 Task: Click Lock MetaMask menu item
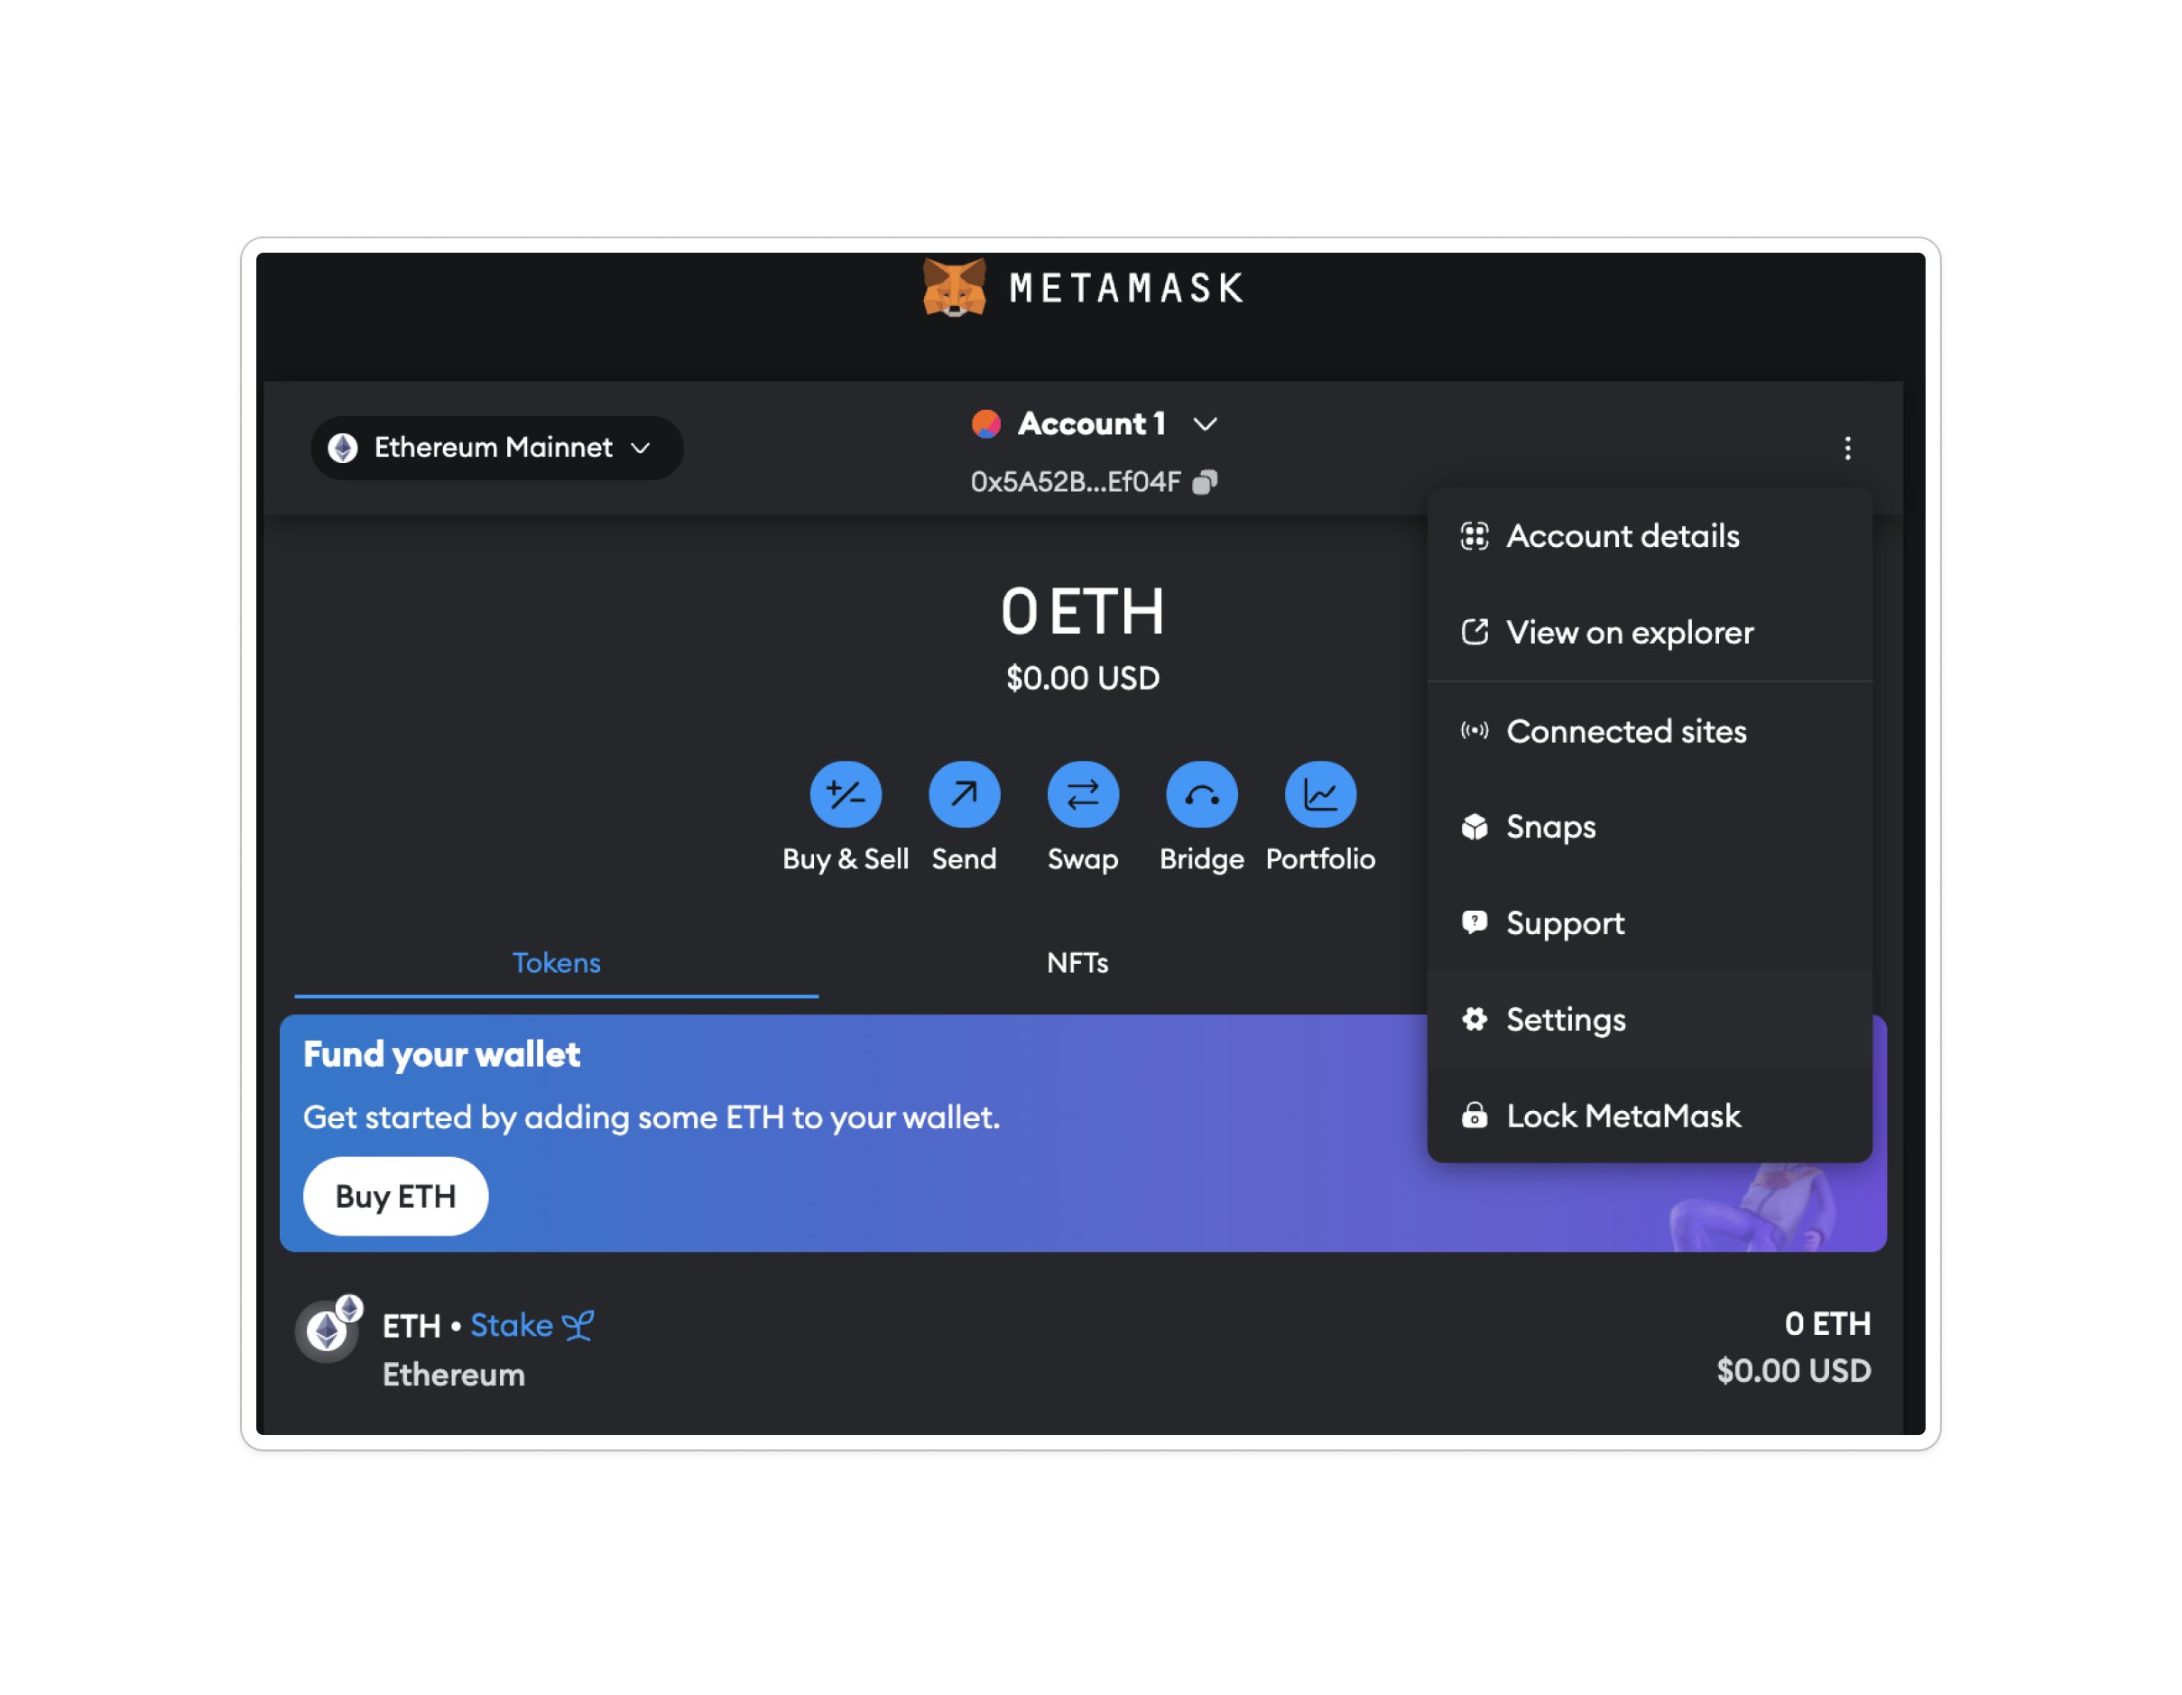point(1623,1114)
